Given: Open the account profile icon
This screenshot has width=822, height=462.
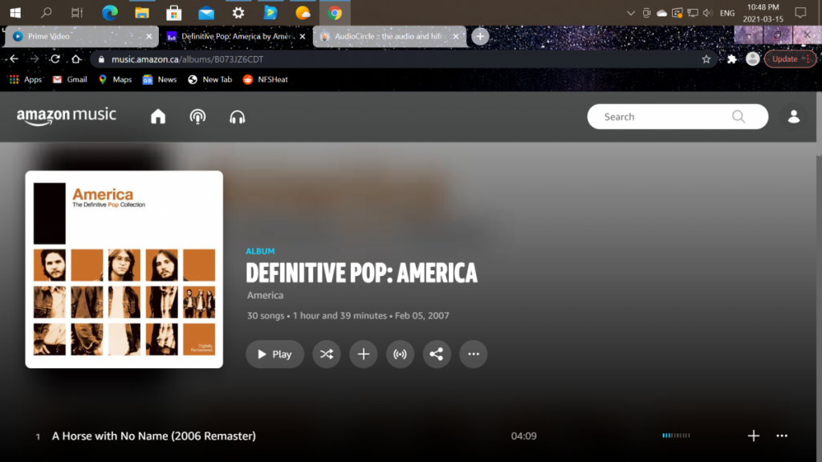Looking at the screenshot, I should pyautogui.click(x=794, y=116).
